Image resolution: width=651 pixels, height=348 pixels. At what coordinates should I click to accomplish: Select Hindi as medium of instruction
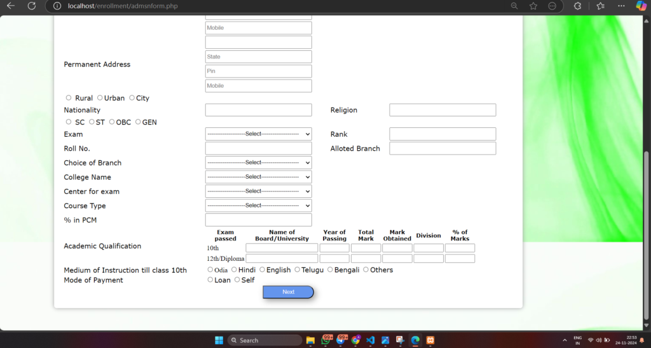[234, 270]
